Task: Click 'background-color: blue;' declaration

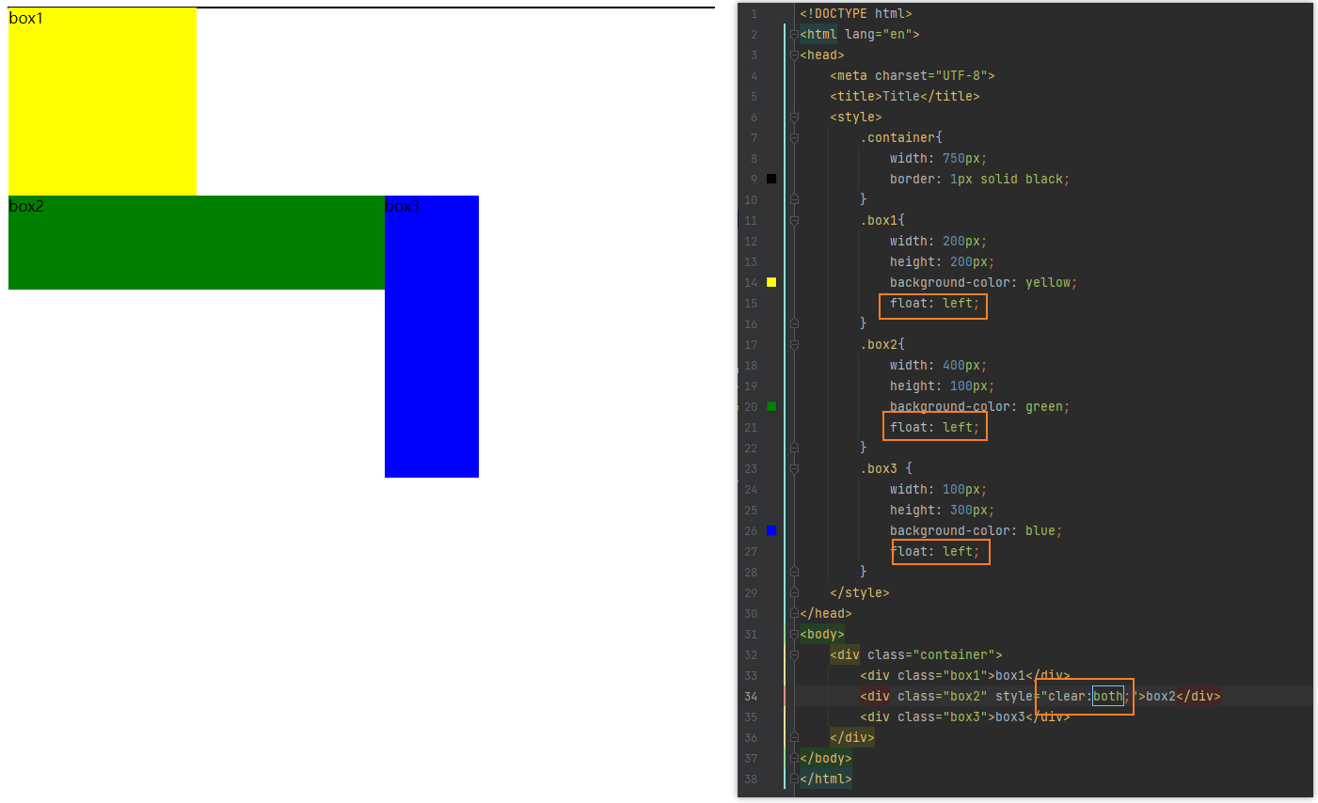Action: tap(976, 531)
